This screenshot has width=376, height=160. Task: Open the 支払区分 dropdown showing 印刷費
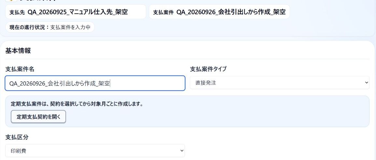(x=95, y=151)
